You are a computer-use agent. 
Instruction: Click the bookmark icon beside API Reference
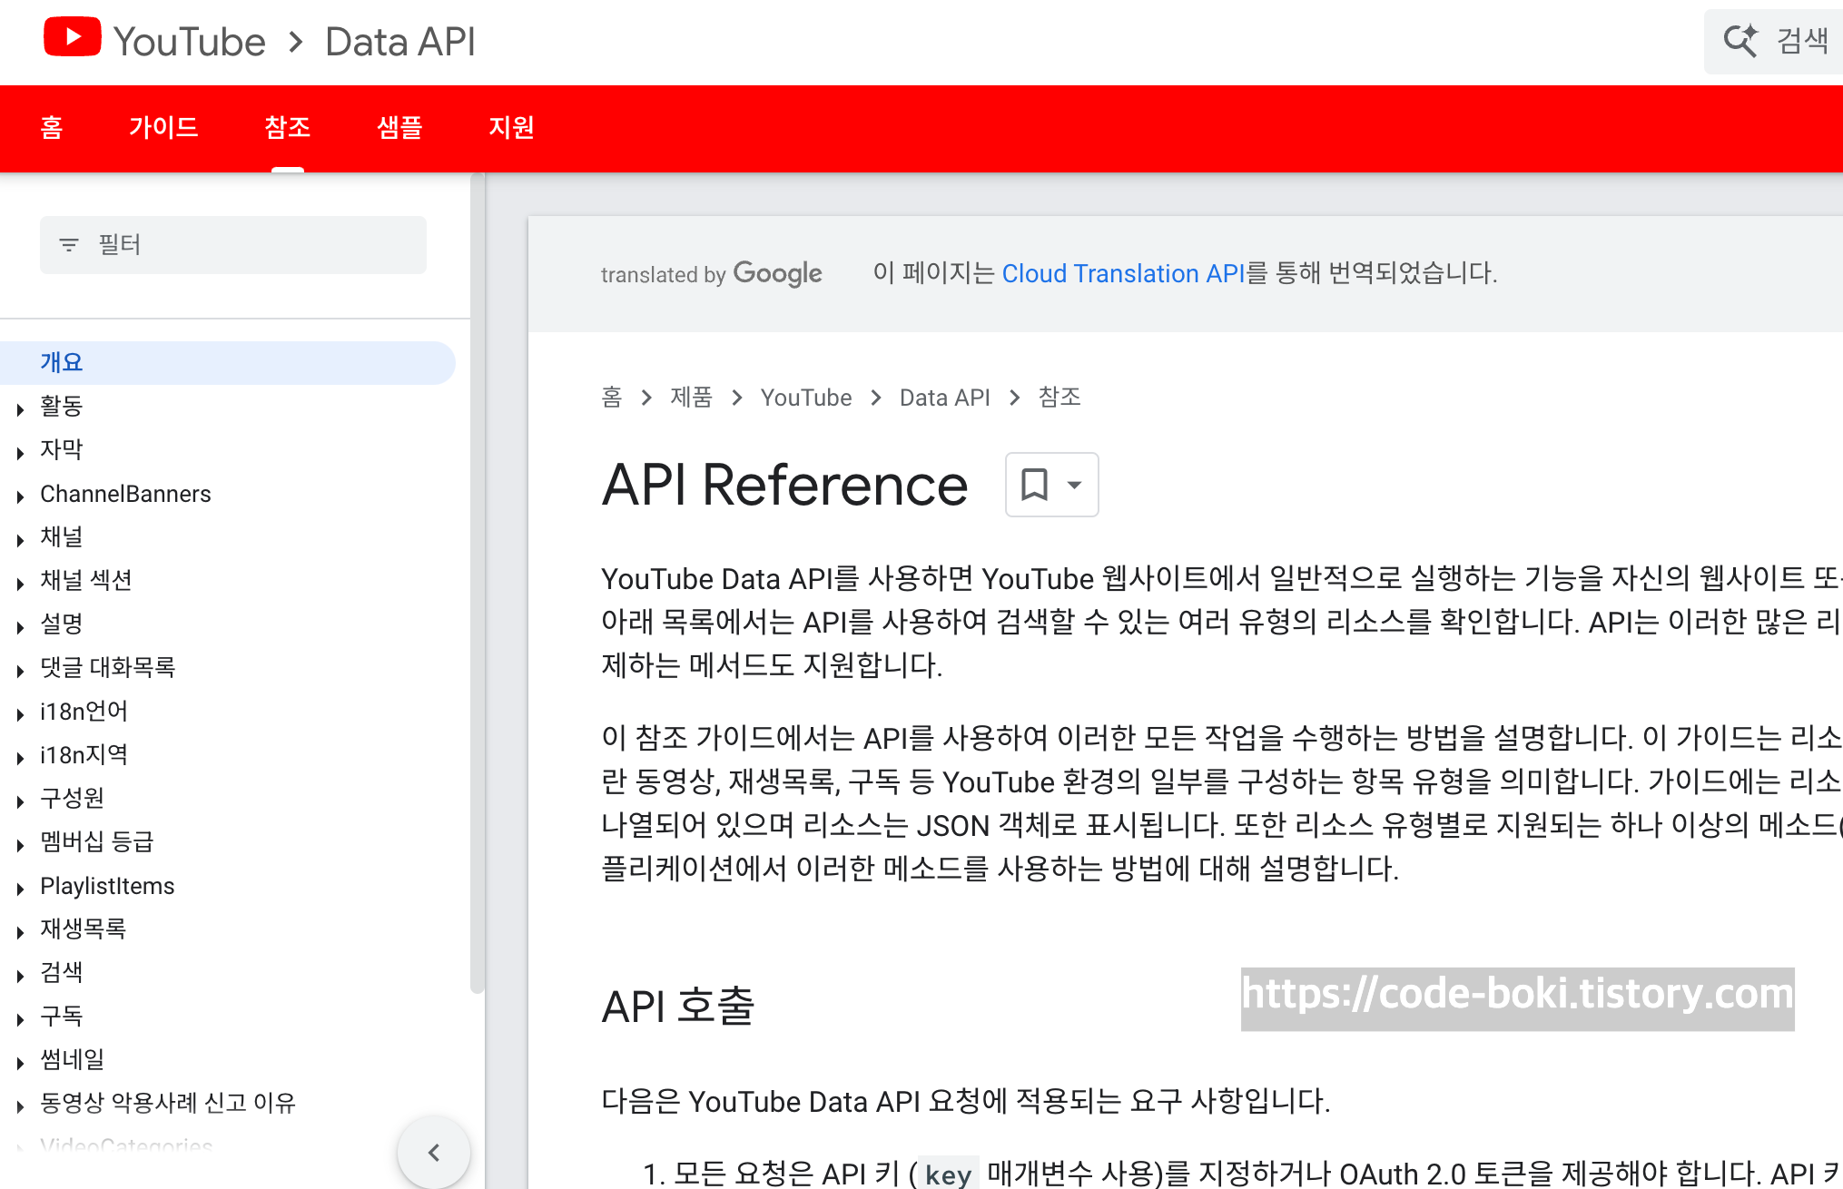(1034, 485)
